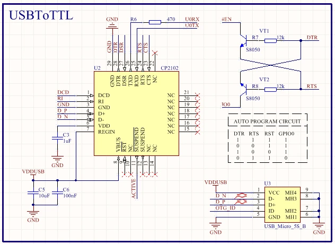
Task: Click the U0TX net label
Action: [x=192, y=25]
